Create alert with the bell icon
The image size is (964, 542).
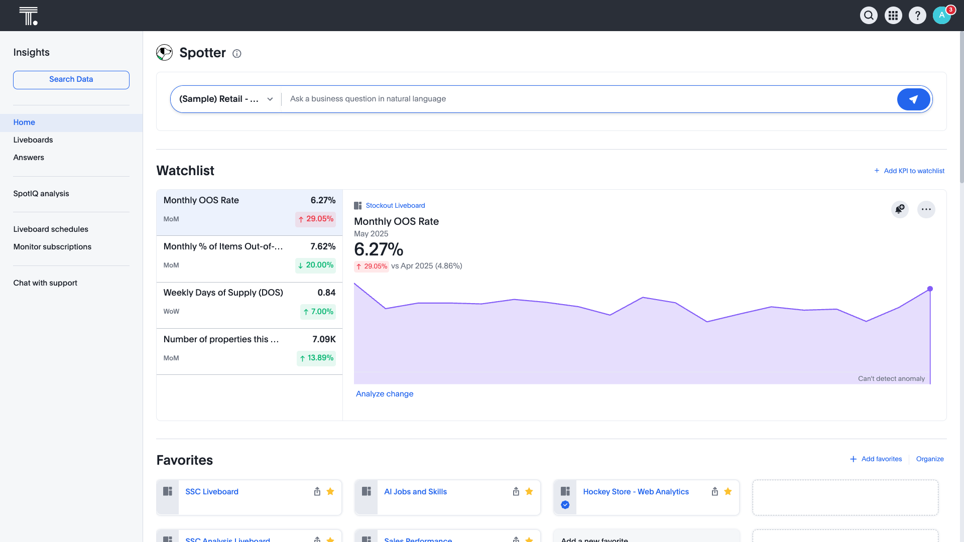900,209
